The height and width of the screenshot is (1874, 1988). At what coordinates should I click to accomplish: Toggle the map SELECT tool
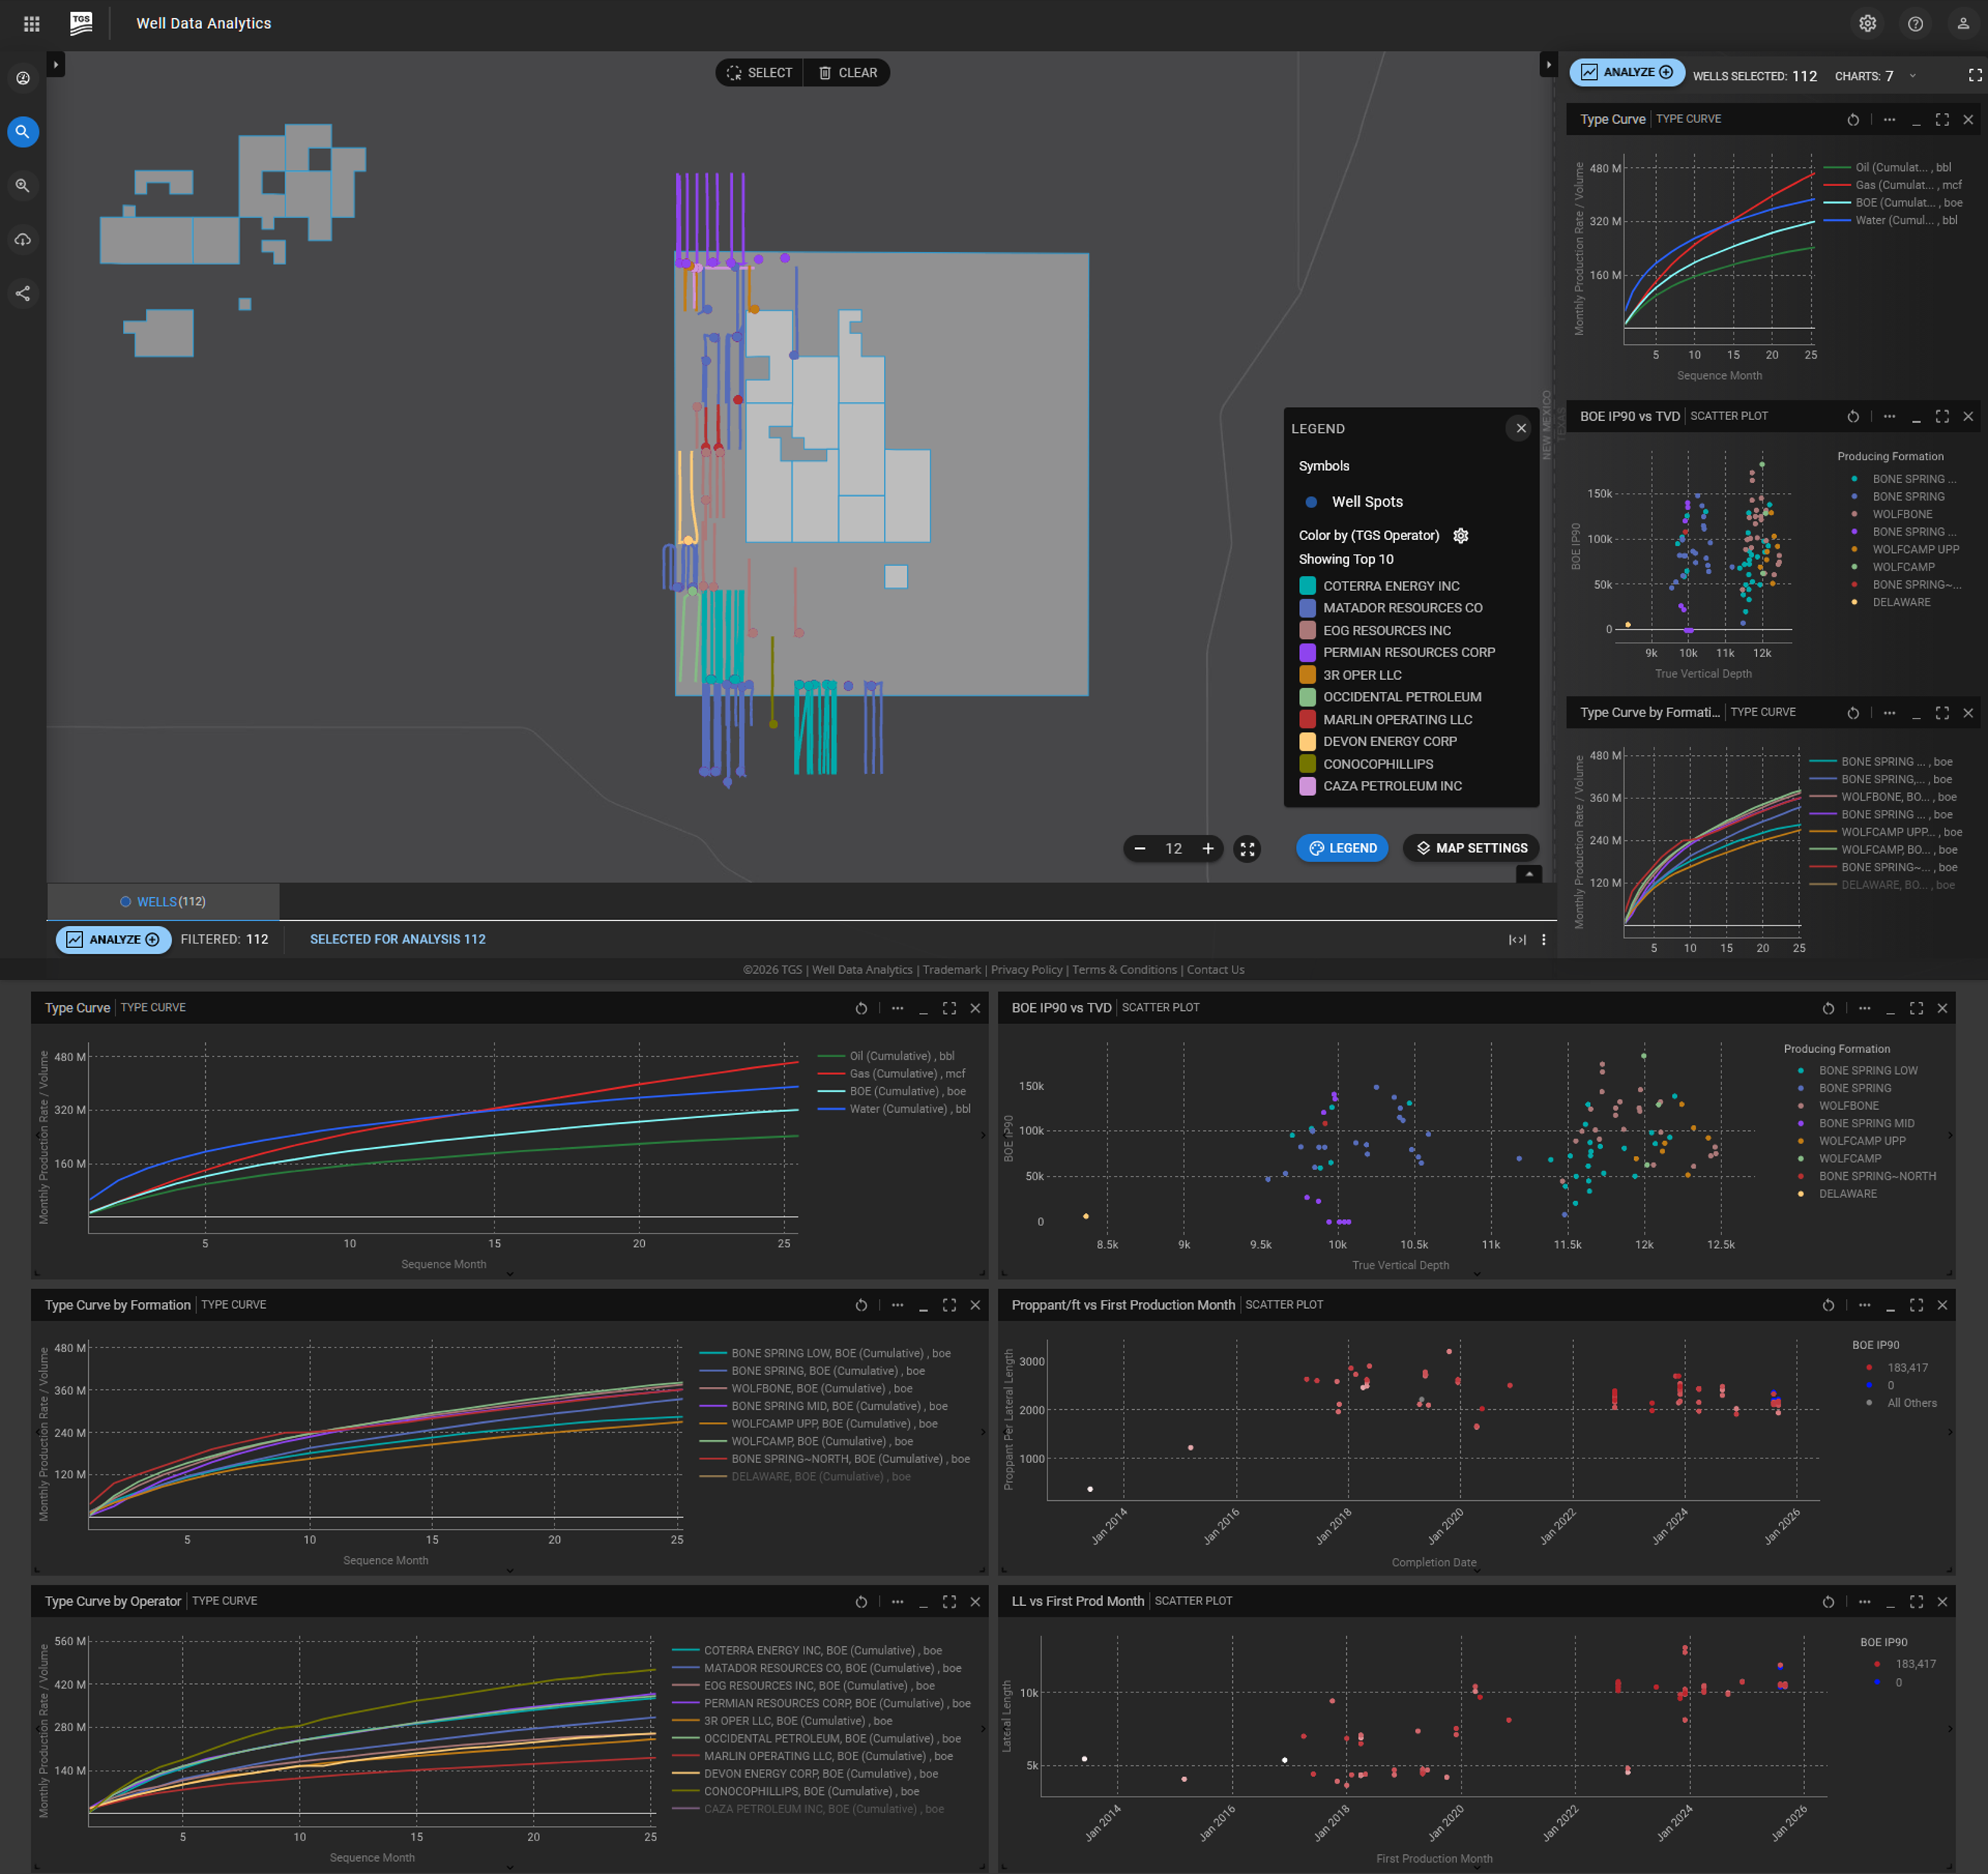759,73
